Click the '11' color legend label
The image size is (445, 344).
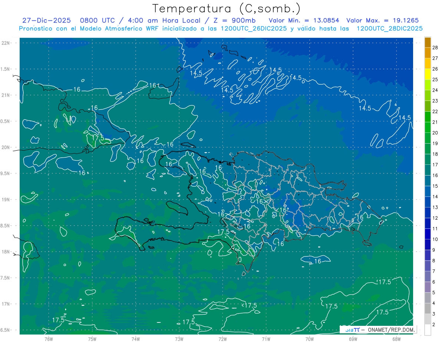pyautogui.click(x=435, y=229)
